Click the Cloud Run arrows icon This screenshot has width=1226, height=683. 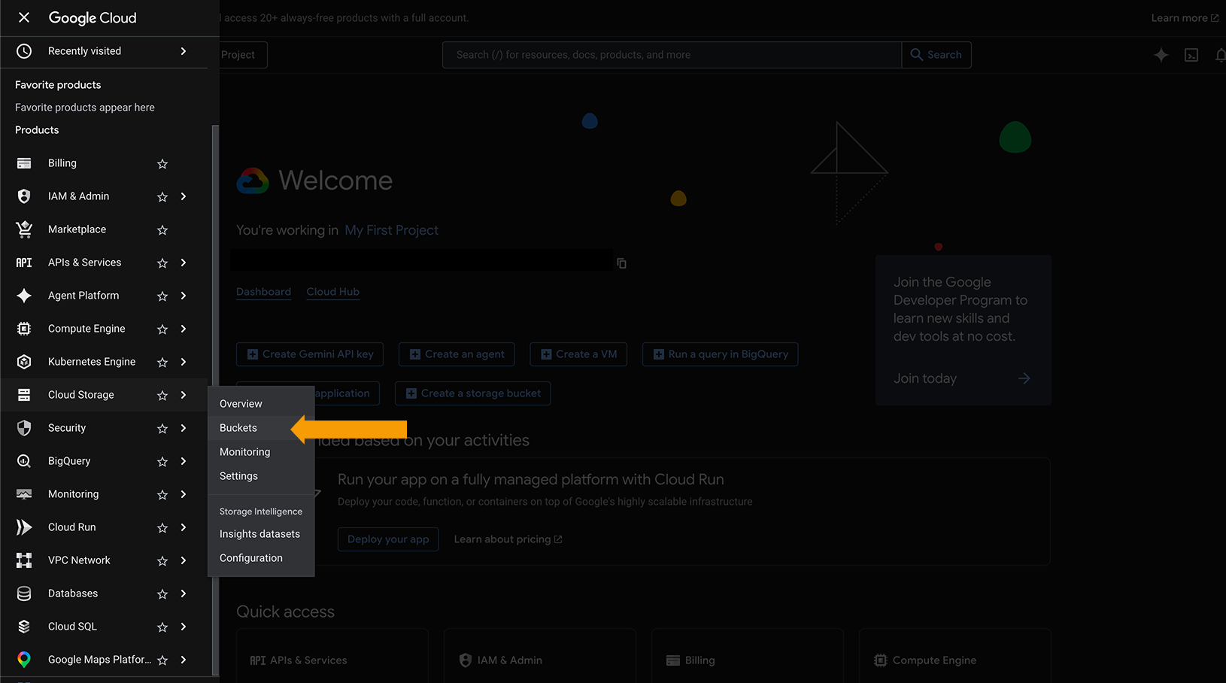[x=24, y=527]
